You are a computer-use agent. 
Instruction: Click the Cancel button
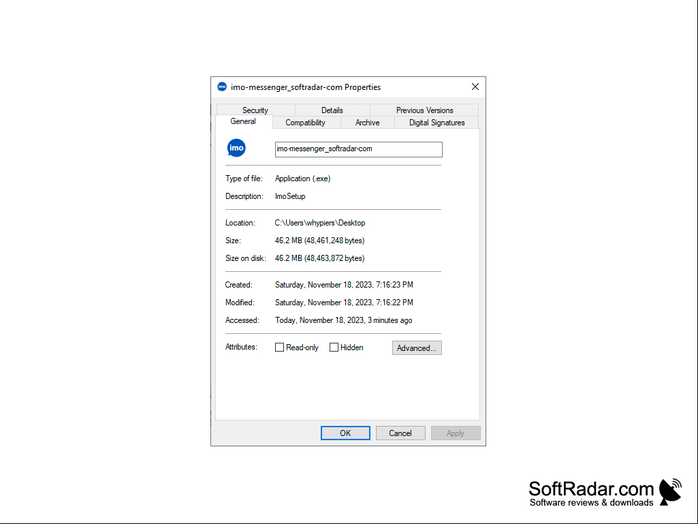[400, 433]
